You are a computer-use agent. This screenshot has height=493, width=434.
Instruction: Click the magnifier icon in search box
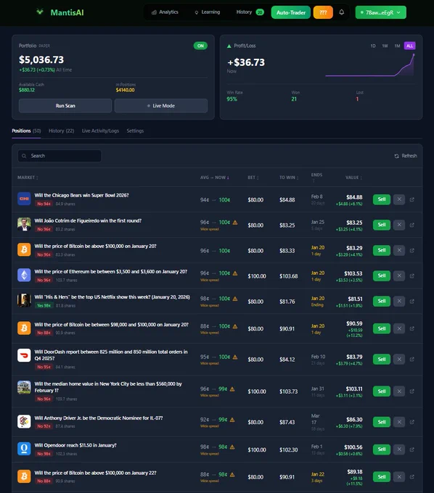click(24, 156)
